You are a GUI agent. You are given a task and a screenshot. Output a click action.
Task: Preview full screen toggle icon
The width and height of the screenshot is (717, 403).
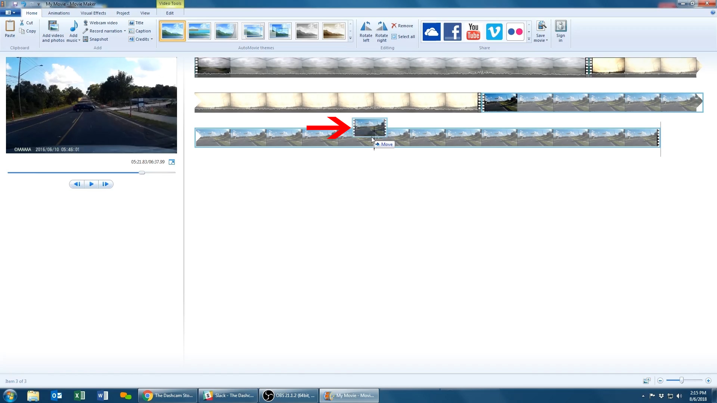coord(172,162)
